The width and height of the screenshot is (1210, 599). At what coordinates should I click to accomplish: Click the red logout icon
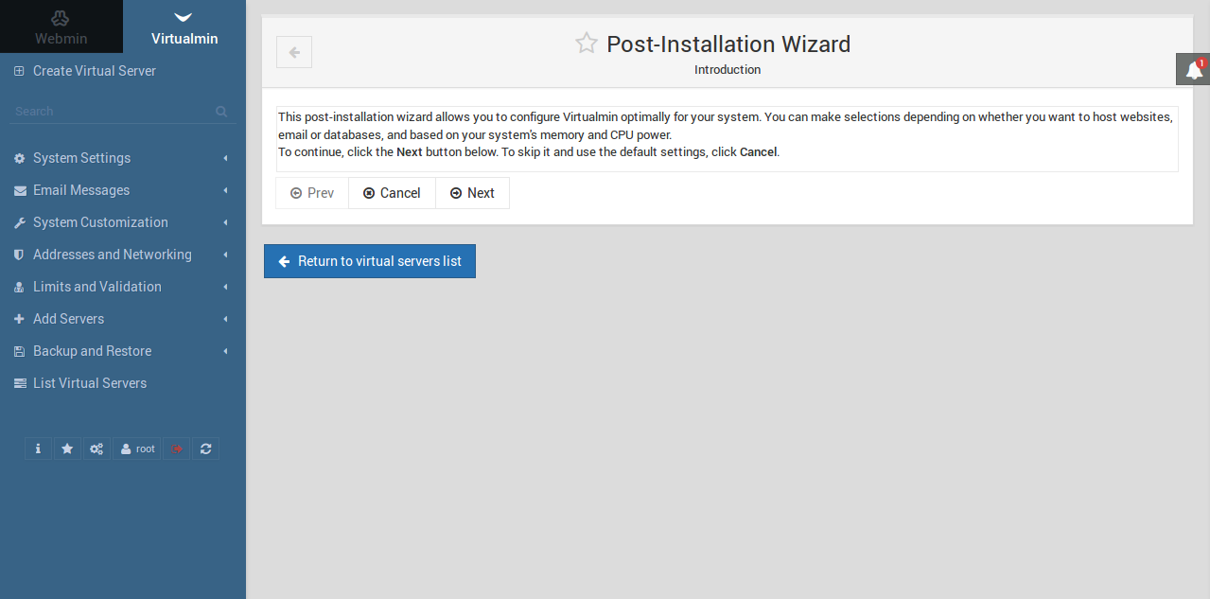coord(176,449)
